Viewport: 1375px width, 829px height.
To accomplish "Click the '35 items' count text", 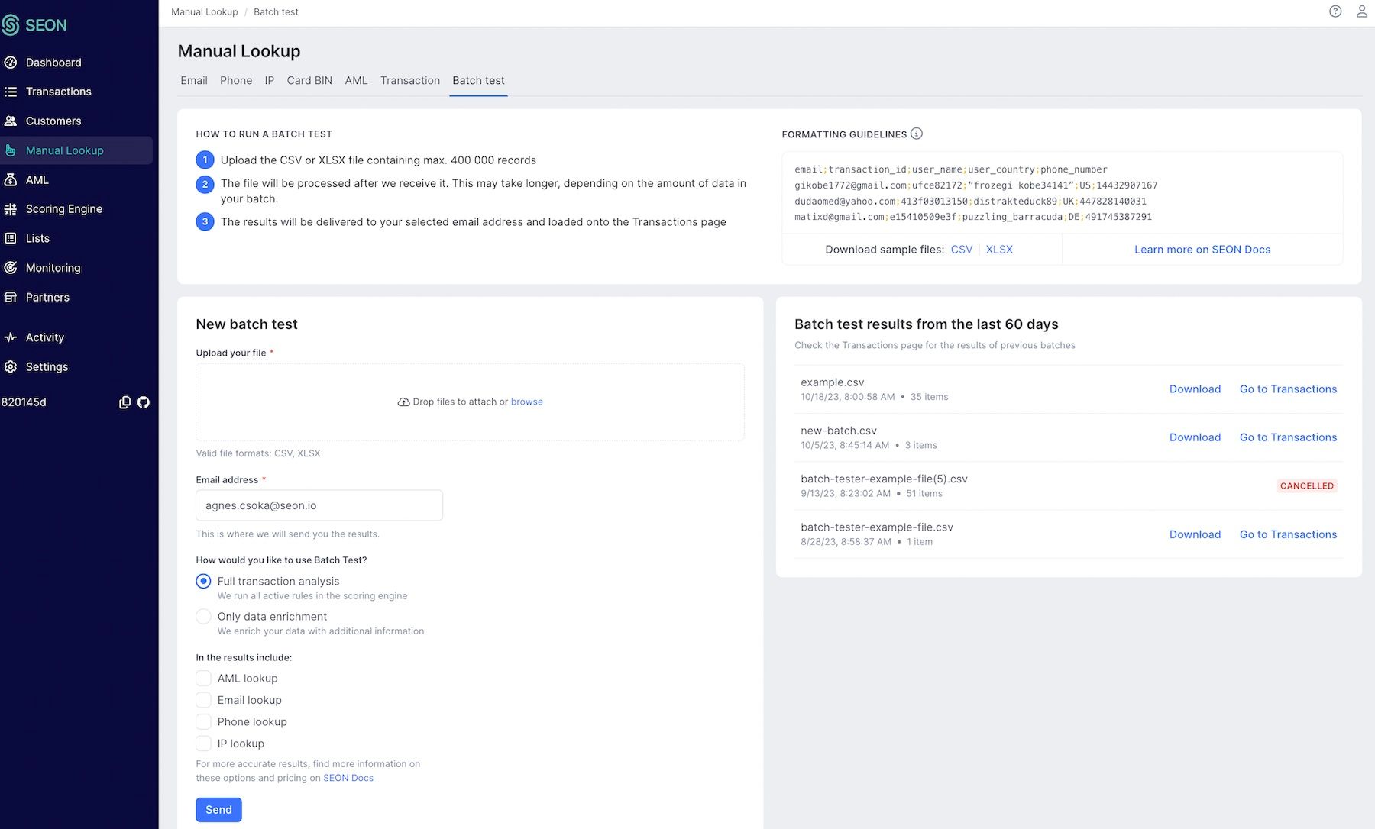I will click(x=929, y=397).
